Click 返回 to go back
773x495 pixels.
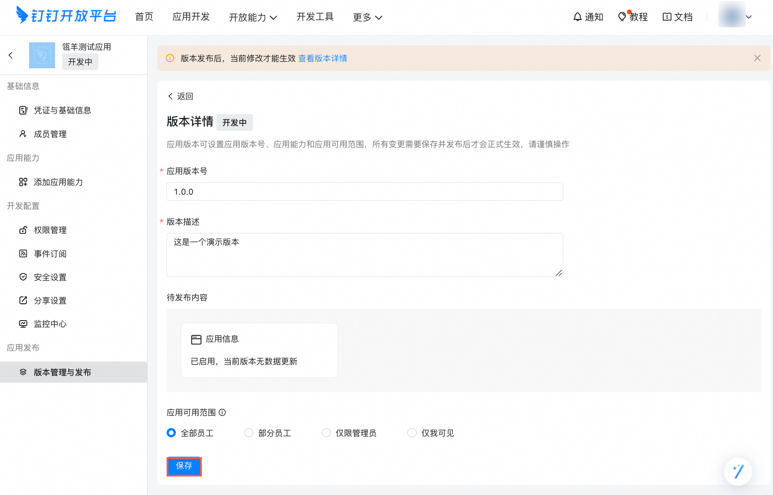pos(180,96)
